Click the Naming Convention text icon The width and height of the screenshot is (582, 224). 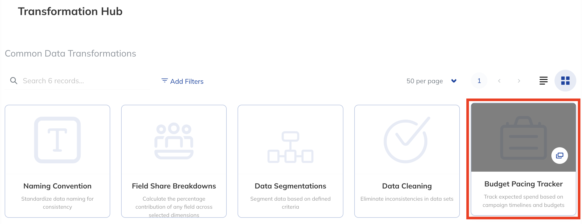click(x=57, y=140)
